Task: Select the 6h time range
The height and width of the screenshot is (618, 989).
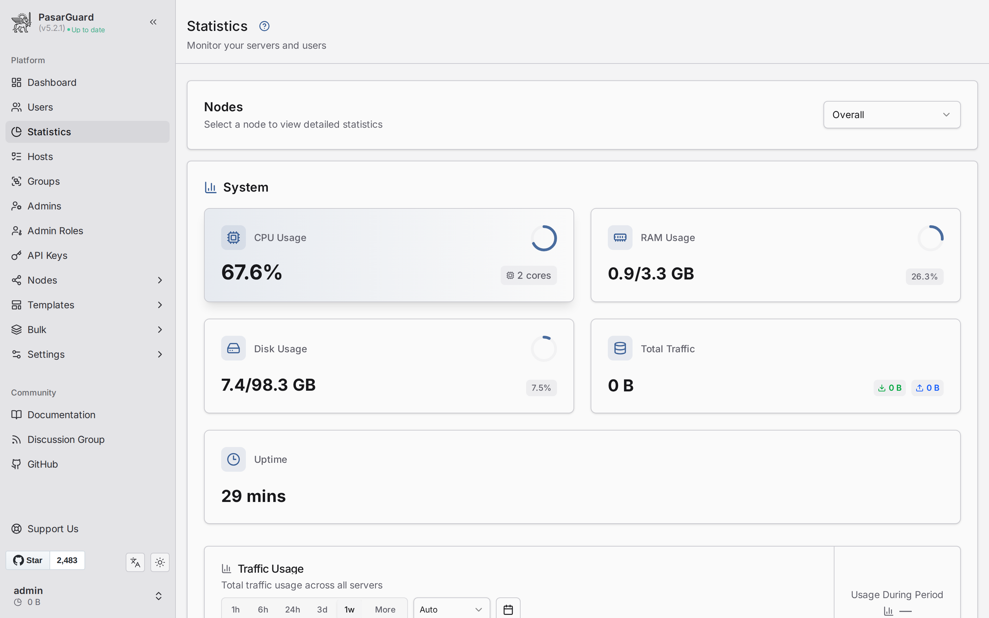Action: 263,609
